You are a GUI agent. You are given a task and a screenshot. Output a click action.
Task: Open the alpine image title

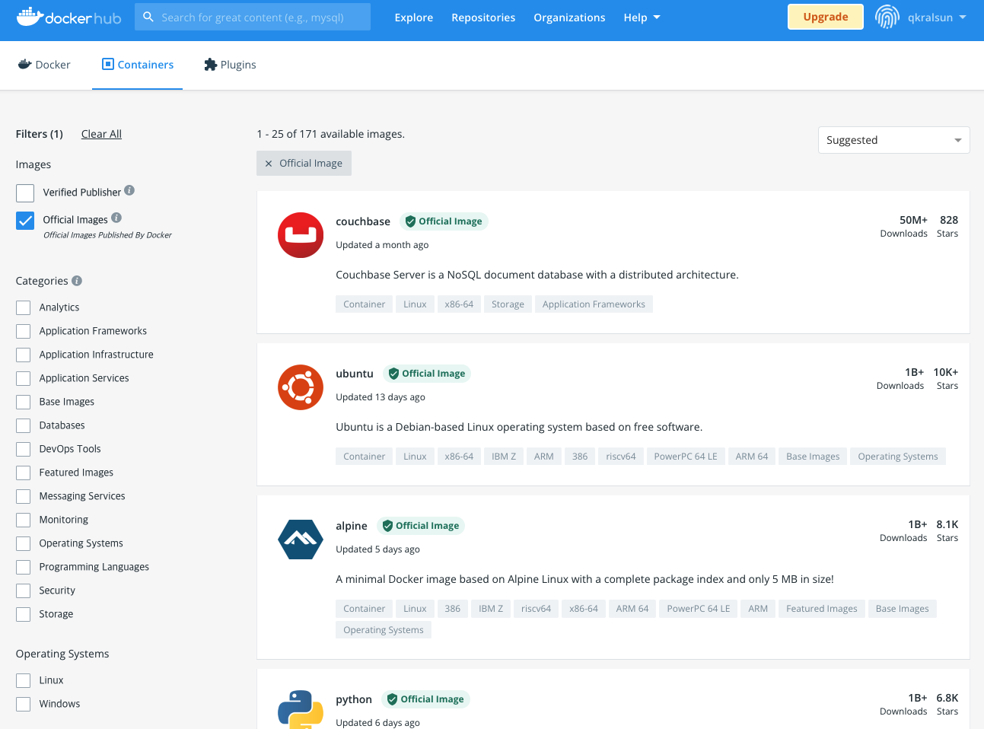[352, 526]
